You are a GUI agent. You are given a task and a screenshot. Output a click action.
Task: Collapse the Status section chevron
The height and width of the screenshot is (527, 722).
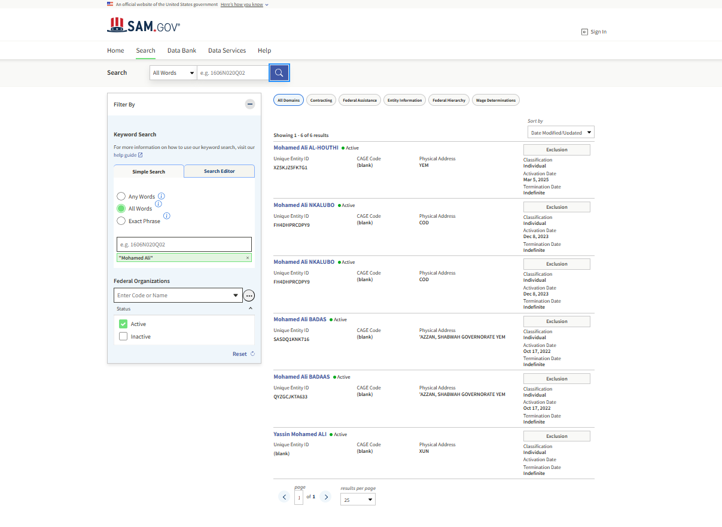pyautogui.click(x=251, y=309)
